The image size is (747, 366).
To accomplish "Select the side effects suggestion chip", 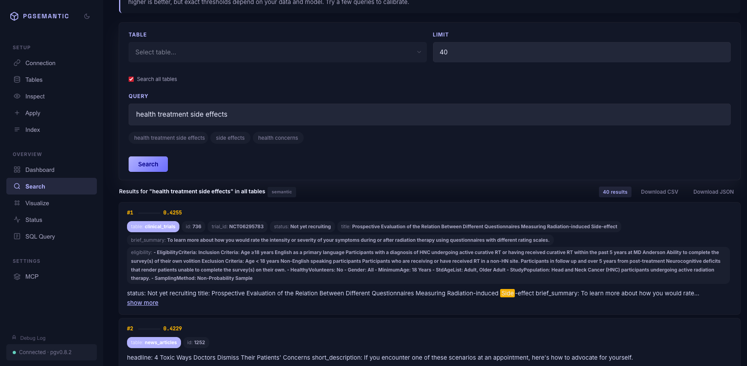I will 230,138.
